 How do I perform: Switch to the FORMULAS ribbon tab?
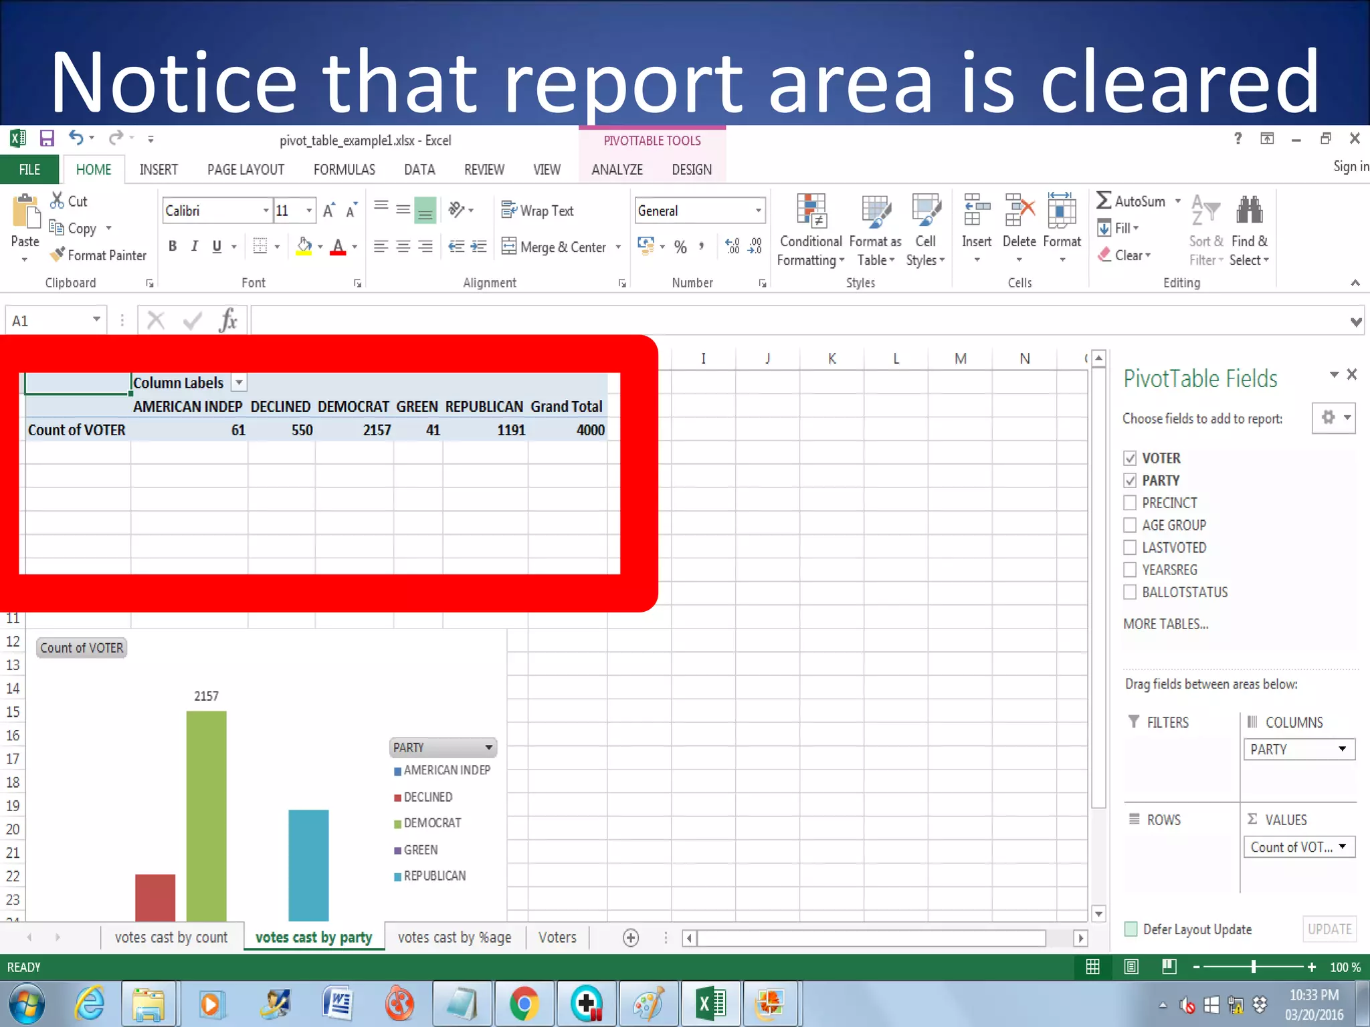tap(345, 169)
